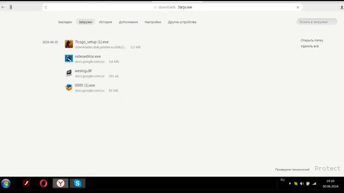The height and width of the screenshot is (193, 344).
Task: Click the Удалить все link
Action: tap(310, 46)
